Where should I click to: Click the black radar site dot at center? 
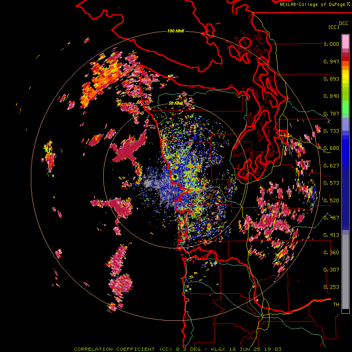(175, 177)
